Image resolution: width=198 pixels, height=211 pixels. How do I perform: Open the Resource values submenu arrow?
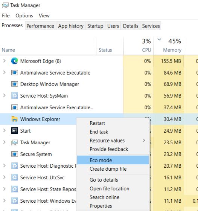[144, 140]
